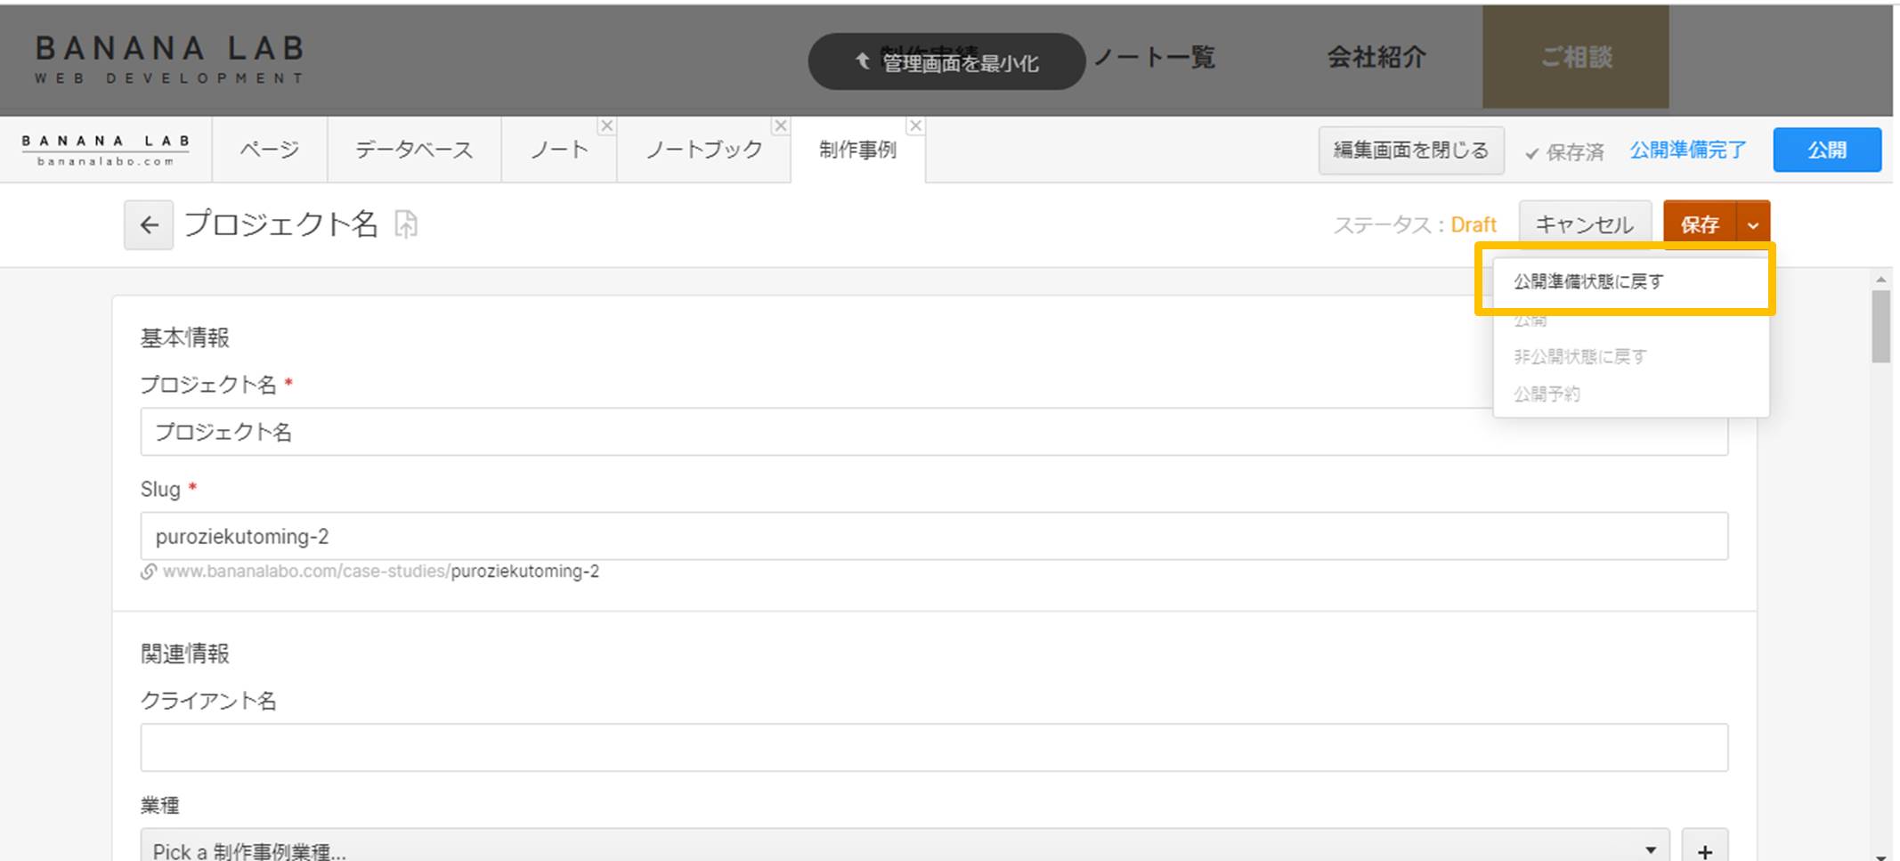This screenshot has width=1900, height=861.
Task: Switch to the ノート tab
Action: point(559,150)
